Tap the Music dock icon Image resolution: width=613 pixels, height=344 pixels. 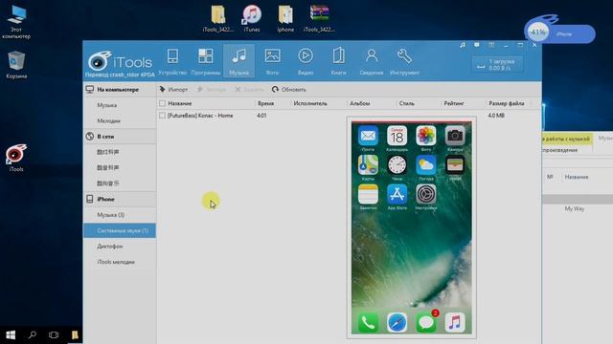click(455, 323)
